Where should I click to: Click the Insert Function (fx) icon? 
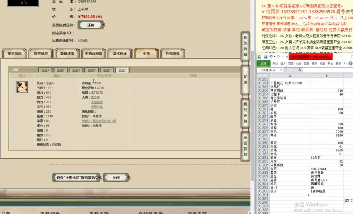(x=300, y=70)
